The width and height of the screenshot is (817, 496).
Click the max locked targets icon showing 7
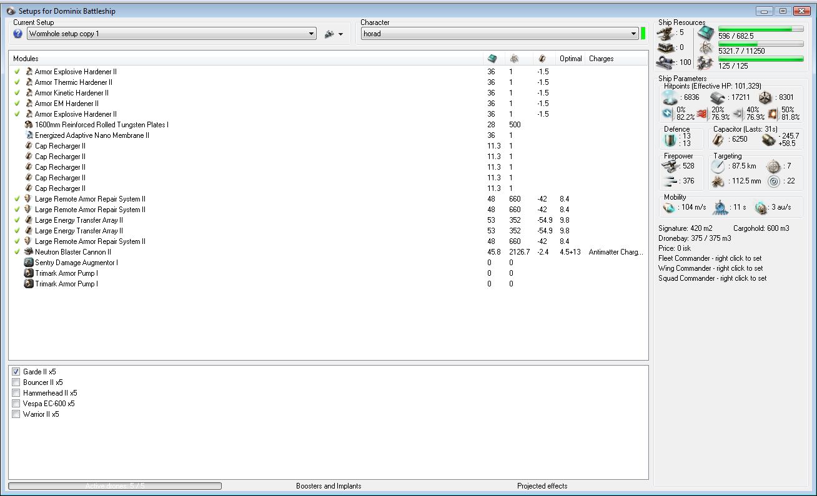[774, 166]
